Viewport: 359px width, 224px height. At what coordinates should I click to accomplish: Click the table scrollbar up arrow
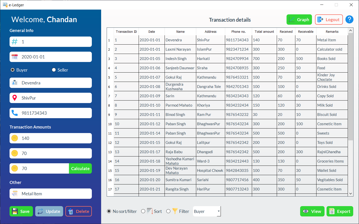coord(351,31)
